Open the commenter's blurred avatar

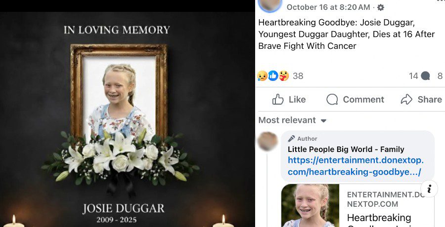click(x=267, y=141)
